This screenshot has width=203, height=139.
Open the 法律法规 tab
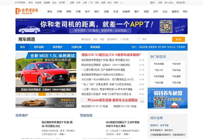[76, 47]
